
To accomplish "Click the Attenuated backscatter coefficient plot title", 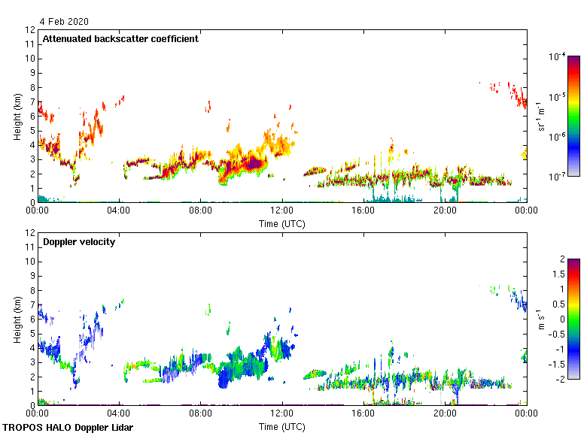I will 120,39.
